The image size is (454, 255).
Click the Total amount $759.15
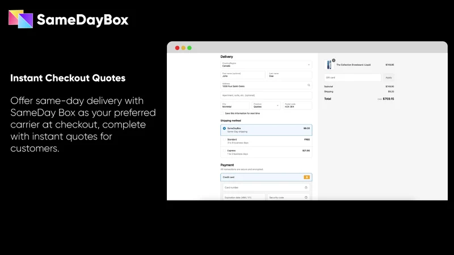(x=388, y=99)
